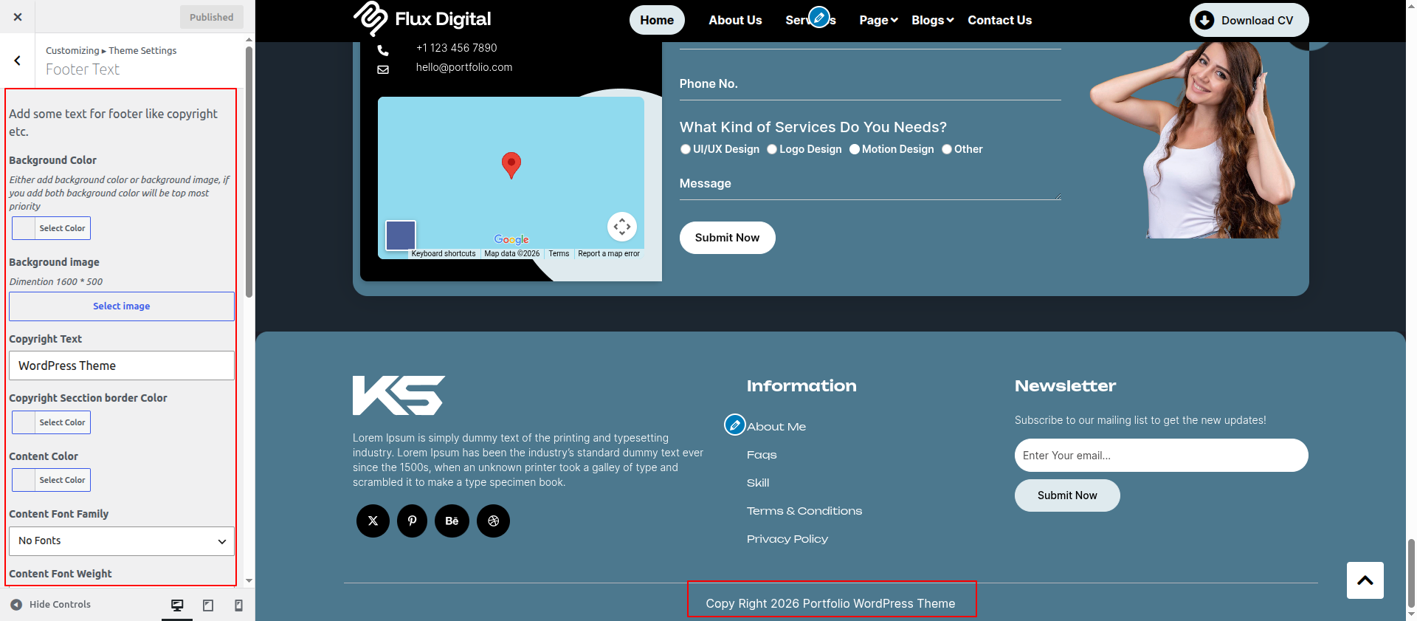The height and width of the screenshot is (621, 1417).
Task: Open the Home menu item
Action: click(x=657, y=20)
